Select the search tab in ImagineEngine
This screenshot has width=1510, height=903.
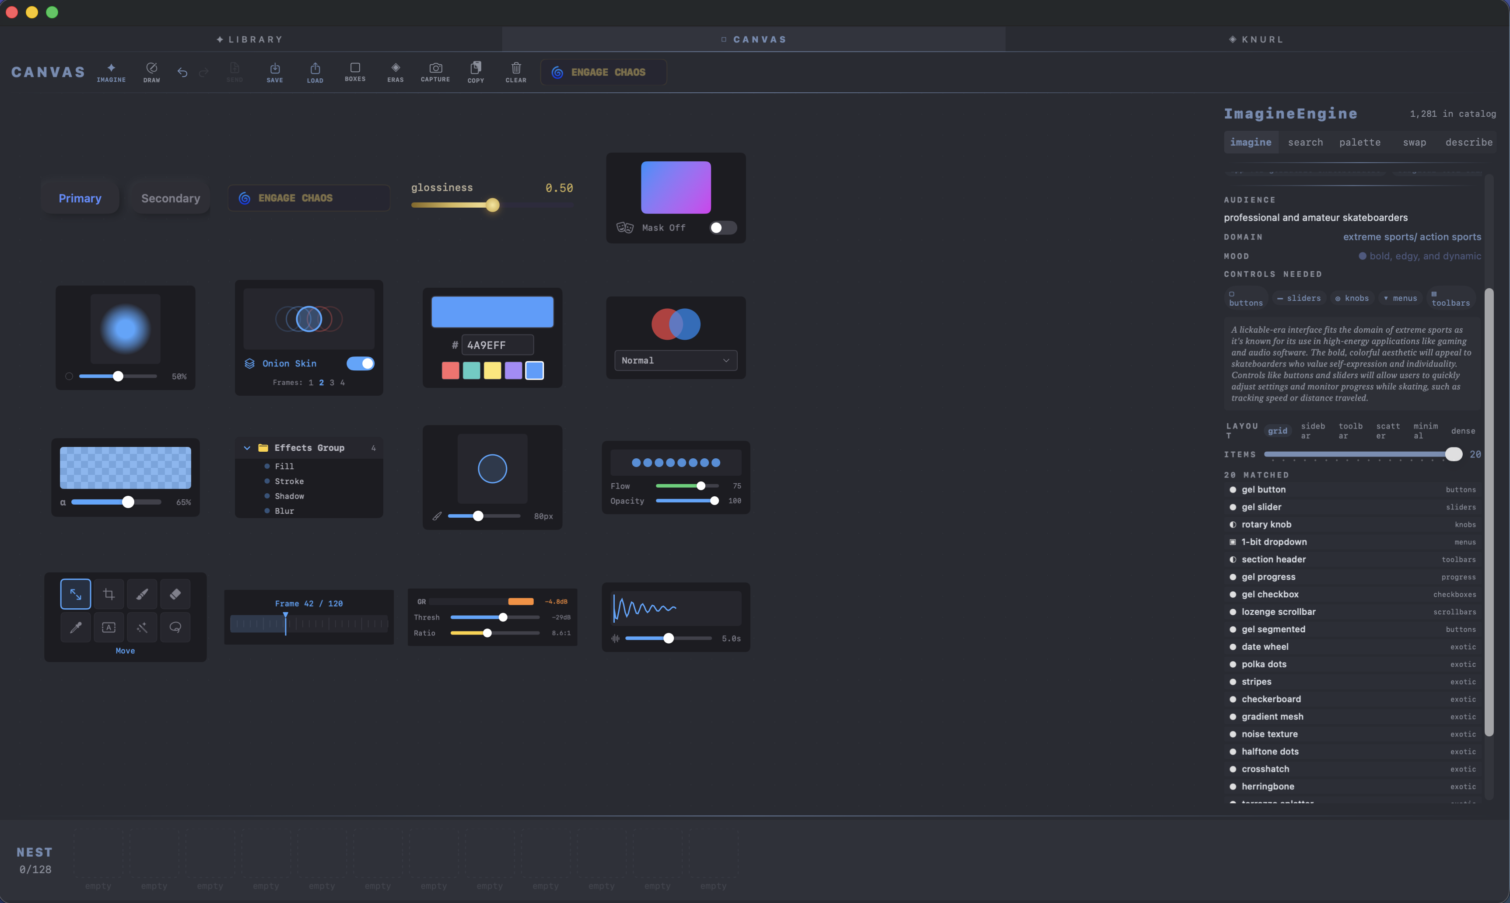pos(1305,142)
